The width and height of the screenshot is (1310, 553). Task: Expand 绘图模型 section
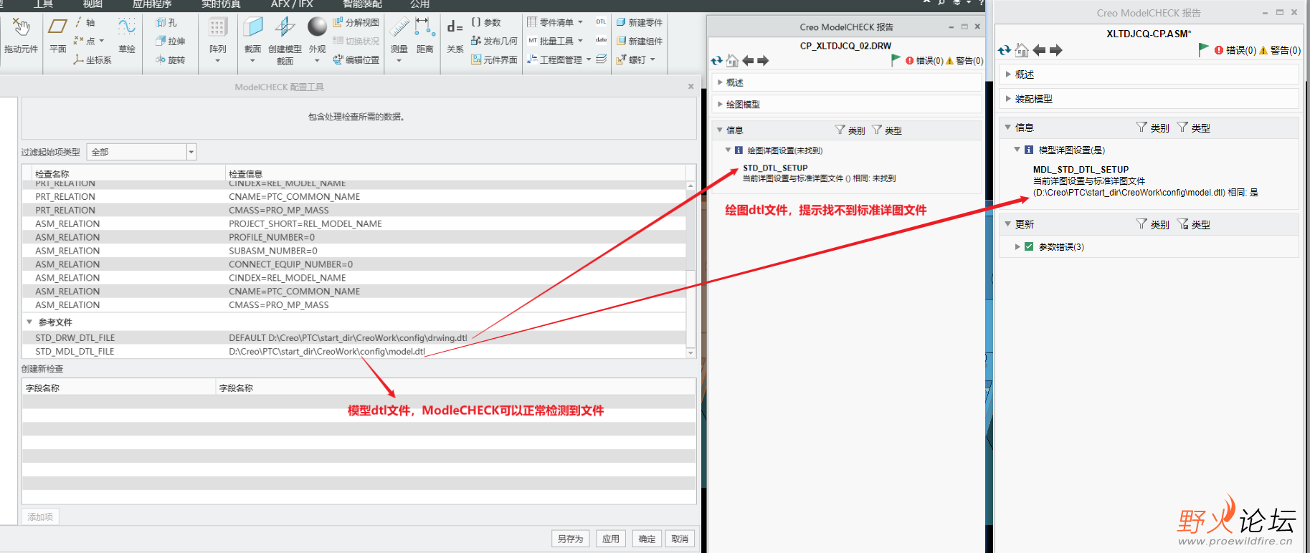(721, 104)
